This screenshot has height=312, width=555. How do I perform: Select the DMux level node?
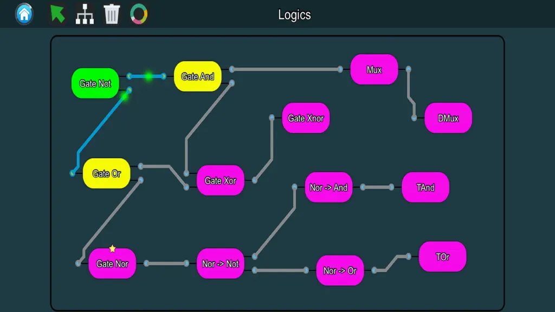448,118
